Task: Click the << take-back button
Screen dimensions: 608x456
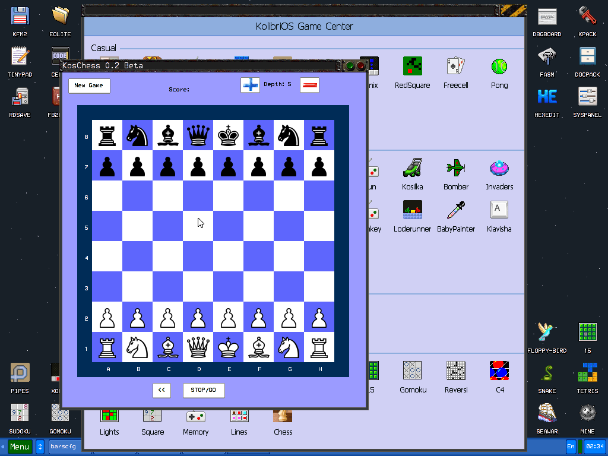Action: click(x=161, y=390)
